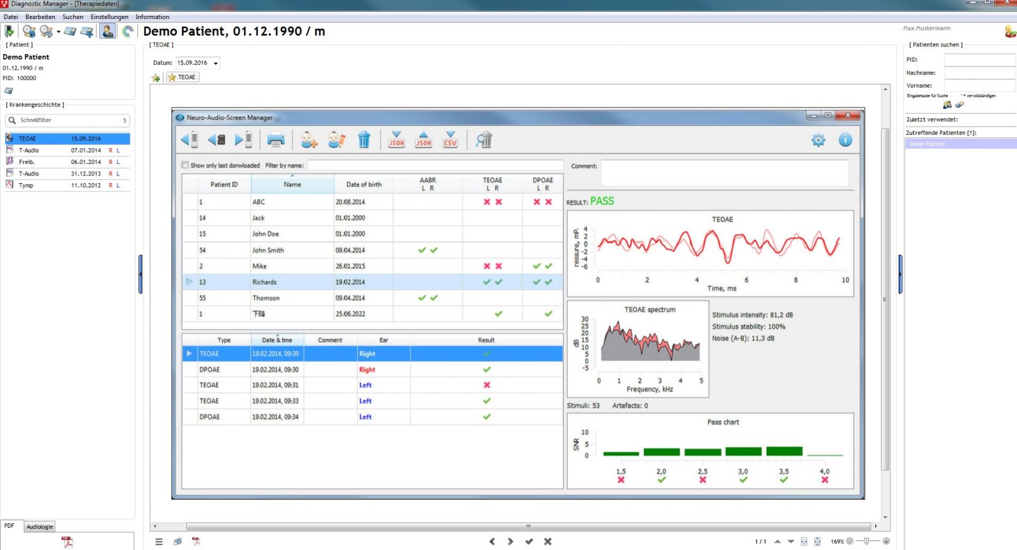Click the circular refresh icon in main toolbar

pos(128,31)
